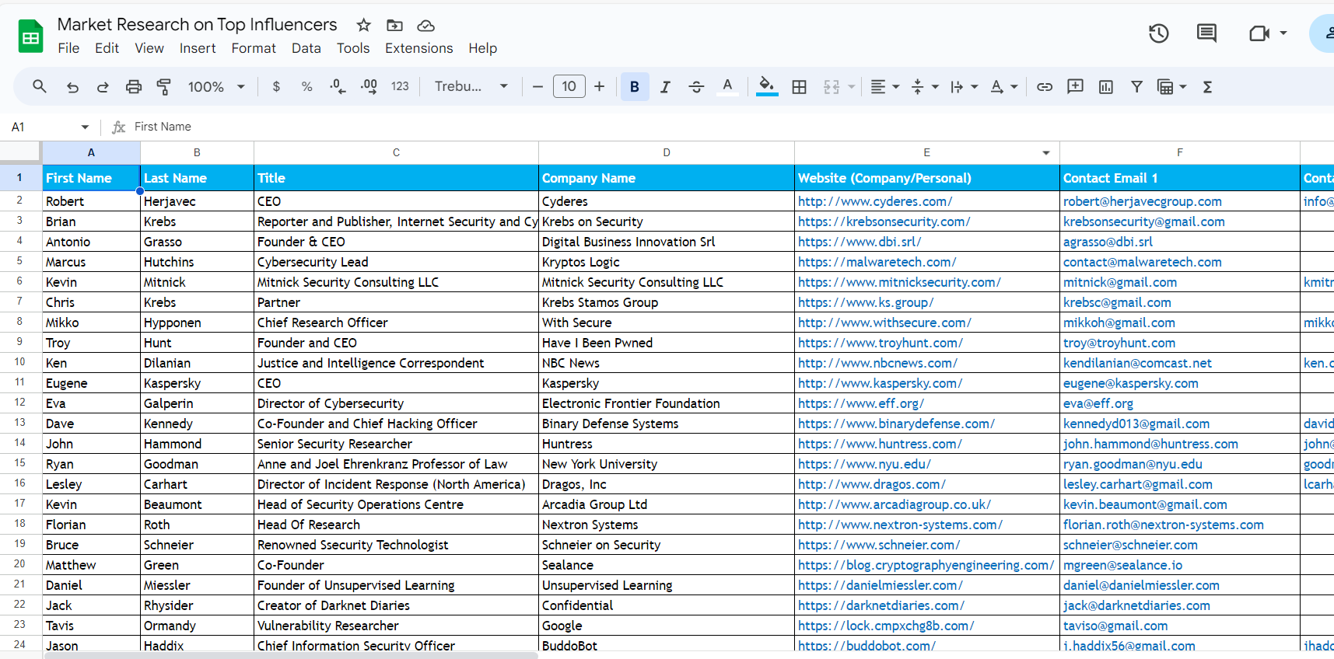
Task: Select the Paint format tool
Action: coord(163,87)
